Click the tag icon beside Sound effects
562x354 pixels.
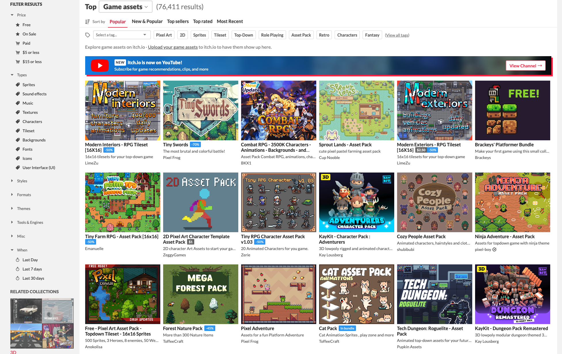18,94
